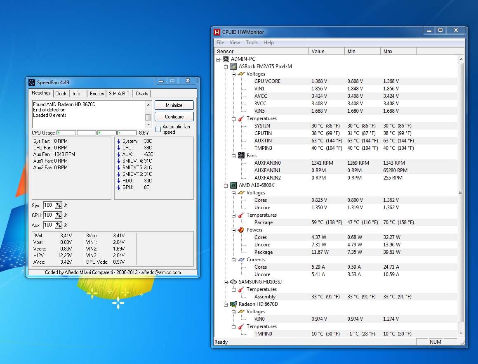Image resolution: width=478 pixels, height=364 pixels.
Task: Switch to the S.M.A.R.T. tab in SpeedFan
Action: coord(120,94)
